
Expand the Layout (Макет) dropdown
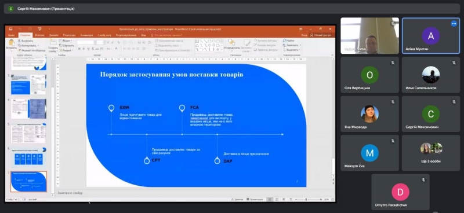tap(65, 41)
